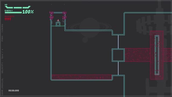Click the red ROCKETS label
172x97 pixels.
(x=9, y=16)
